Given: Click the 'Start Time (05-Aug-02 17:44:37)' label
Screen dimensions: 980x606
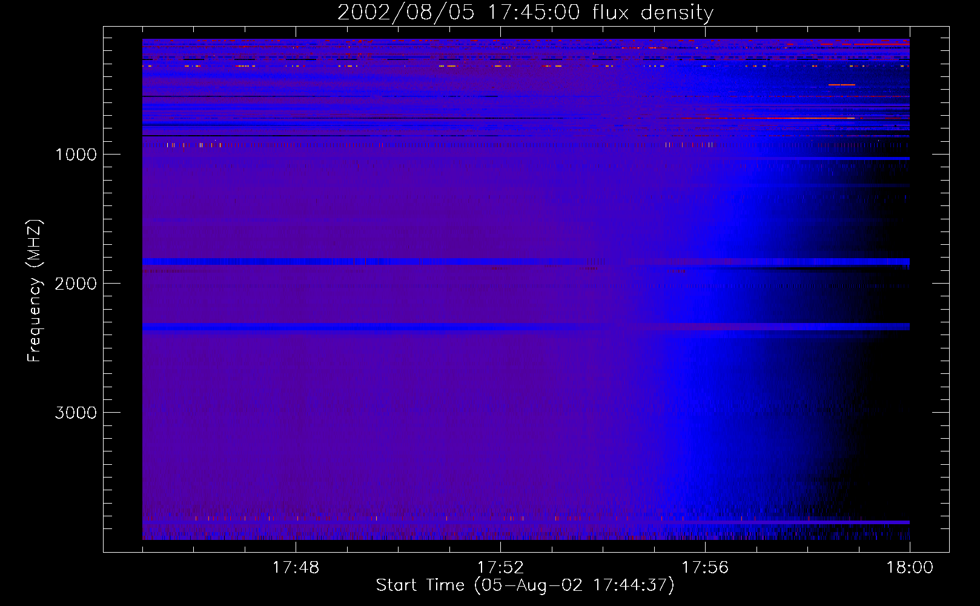Looking at the screenshot, I should [525, 585].
